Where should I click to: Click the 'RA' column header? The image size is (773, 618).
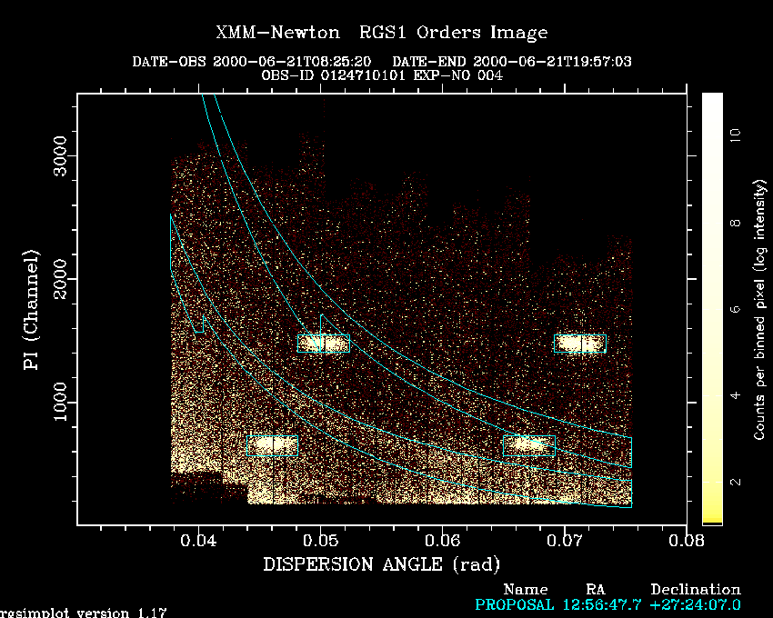pyautogui.click(x=595, y=590)
